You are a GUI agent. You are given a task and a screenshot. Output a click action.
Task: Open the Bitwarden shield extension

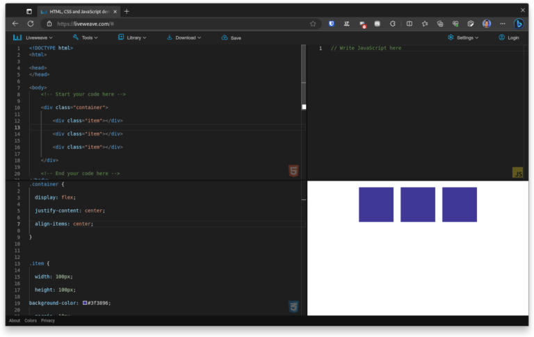332,24
